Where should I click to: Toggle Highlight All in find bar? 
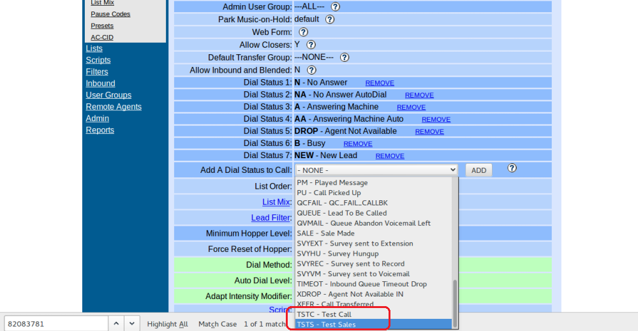coord(167,324)
